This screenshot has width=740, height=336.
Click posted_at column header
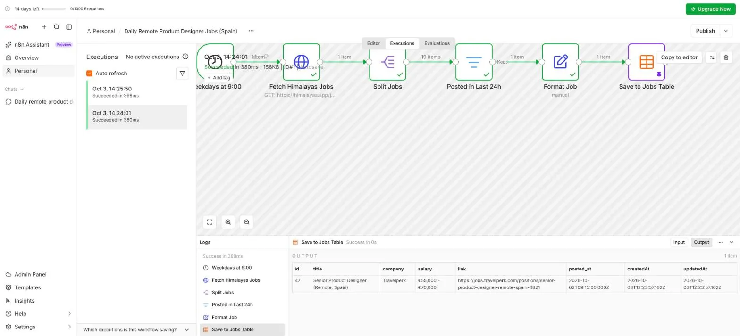596,269
